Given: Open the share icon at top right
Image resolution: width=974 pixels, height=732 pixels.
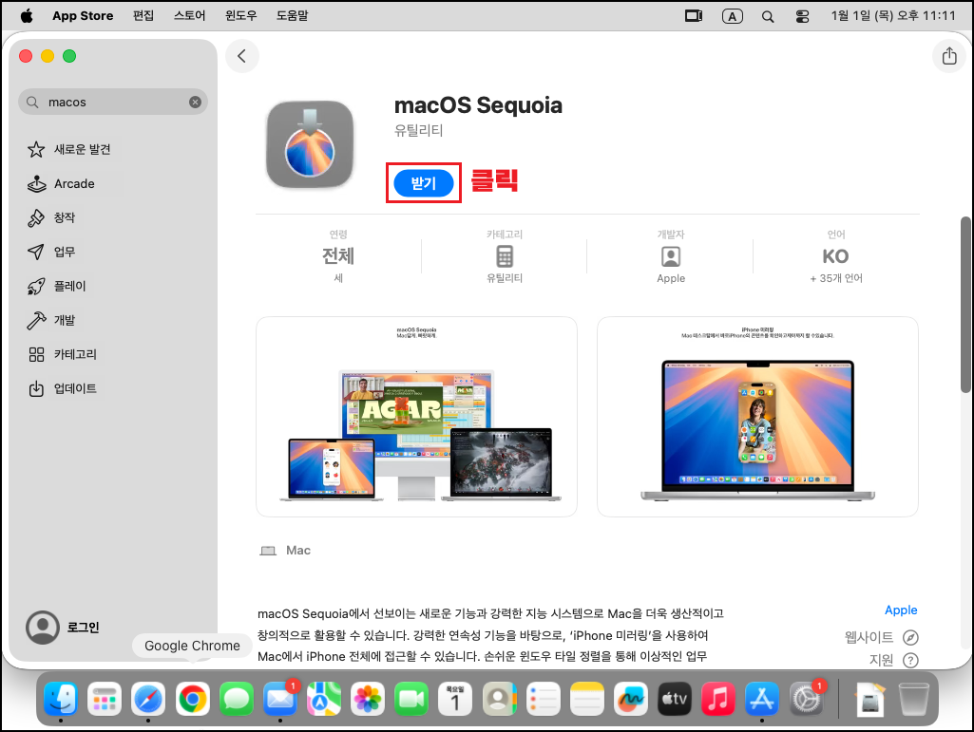Looking at the screenshot, I should (x=949, y=56).
